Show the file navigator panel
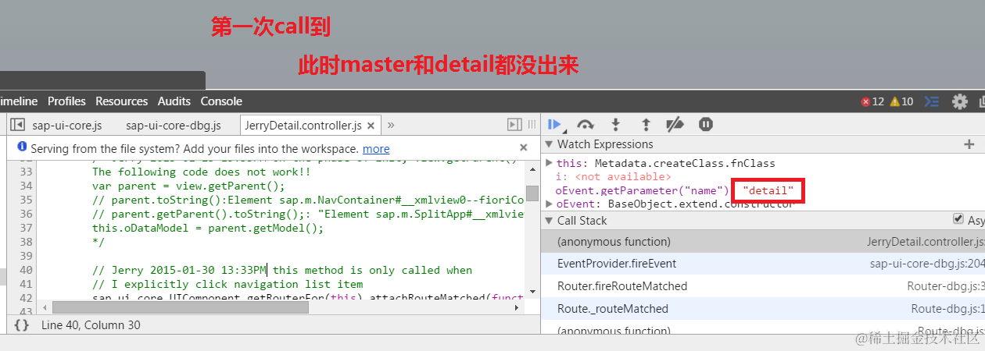 18,125
